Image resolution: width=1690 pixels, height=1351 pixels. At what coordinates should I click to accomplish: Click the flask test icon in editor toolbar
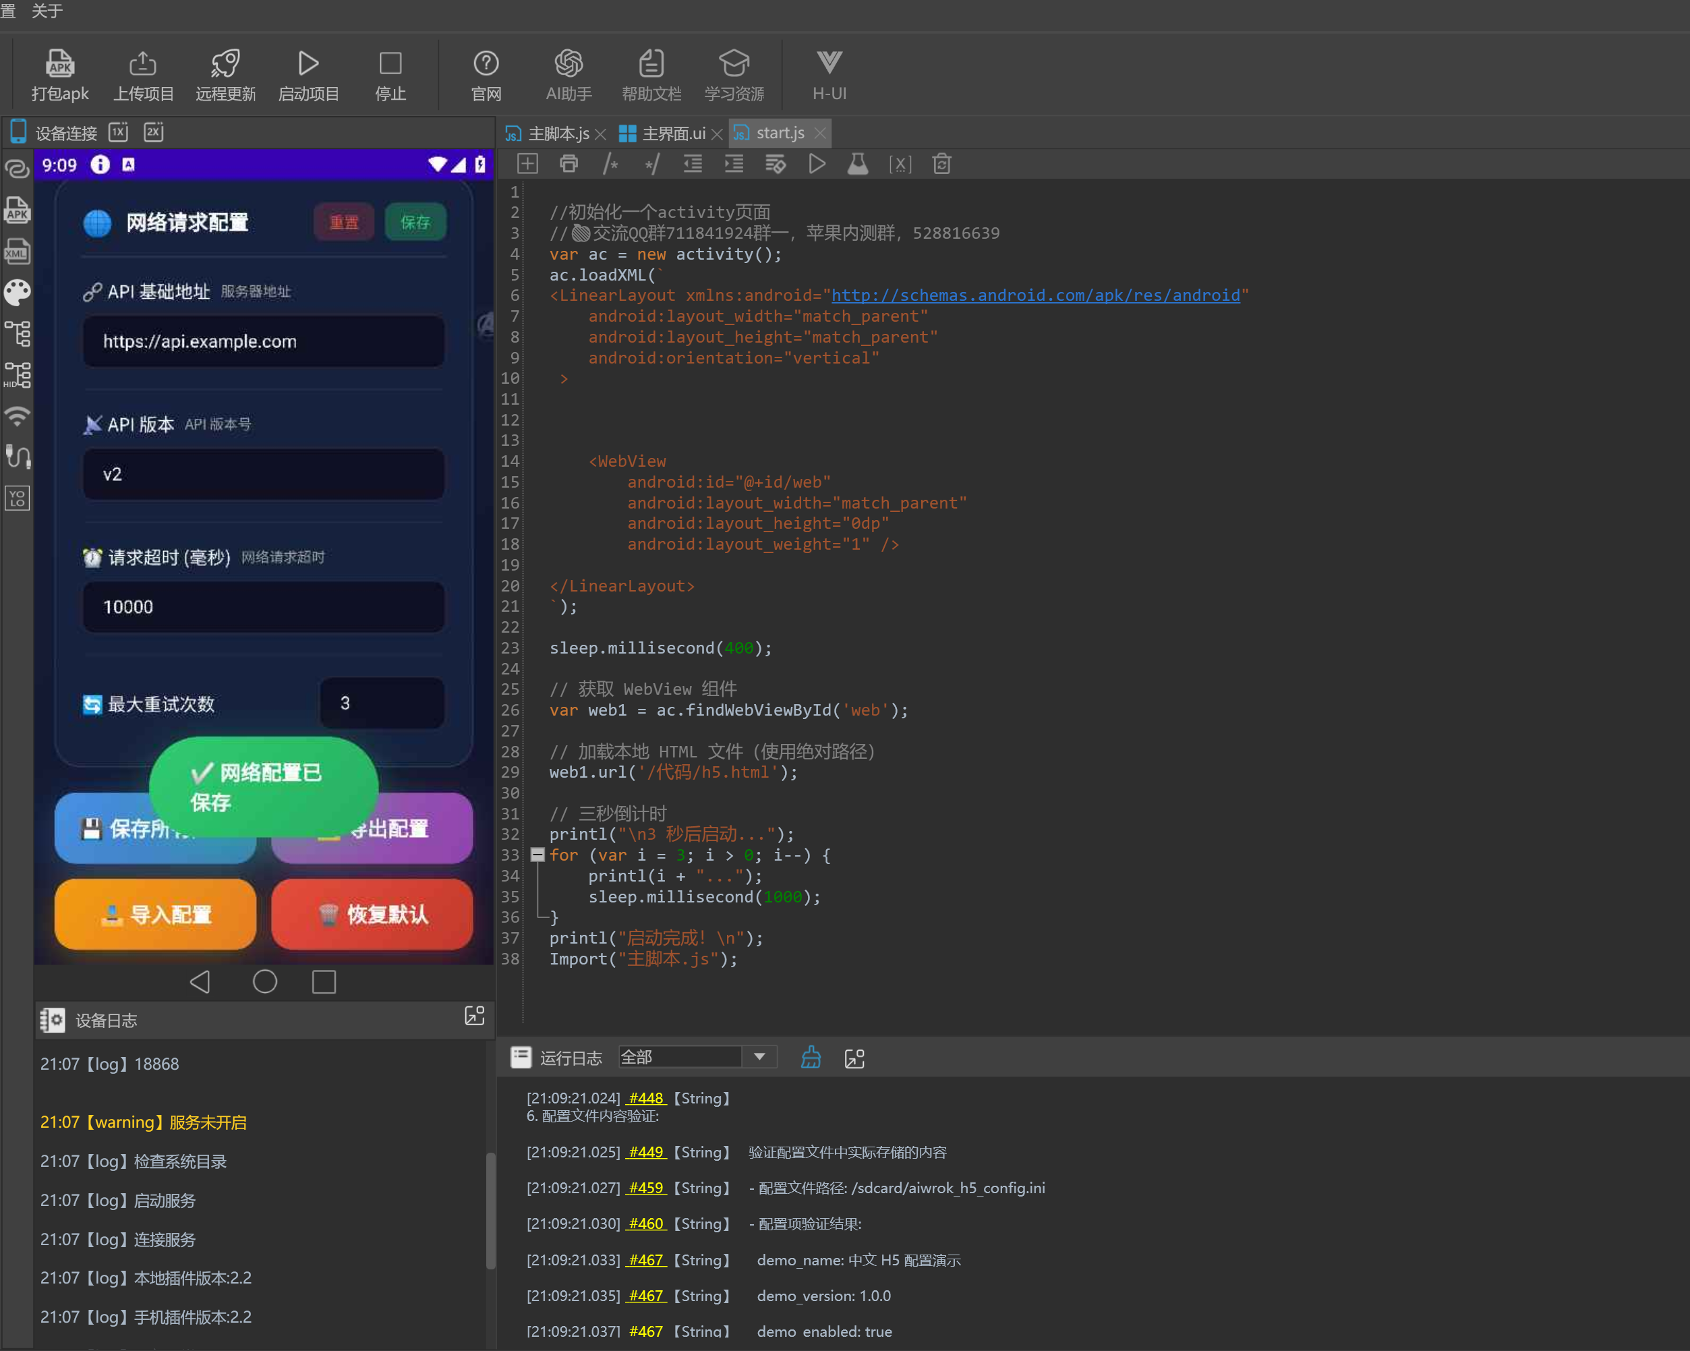click(858, 164)
